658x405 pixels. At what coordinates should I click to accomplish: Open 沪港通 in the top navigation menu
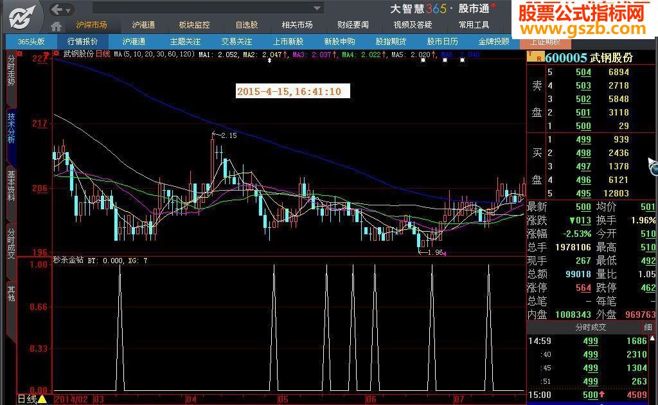[143, 25]
